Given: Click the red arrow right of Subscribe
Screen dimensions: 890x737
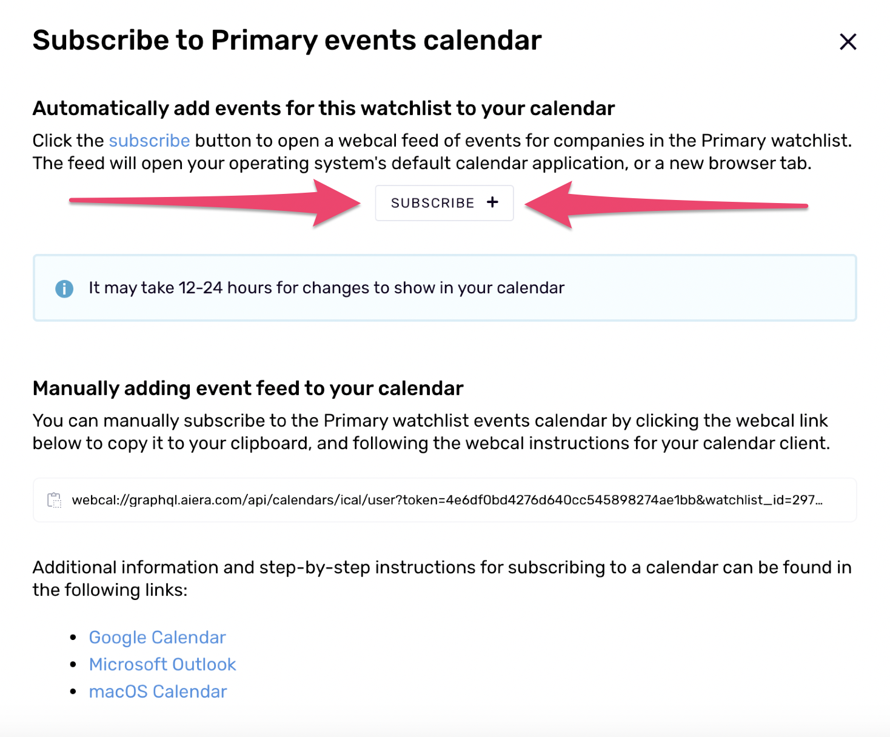Looking at the screenshot, I should point(666,205).
